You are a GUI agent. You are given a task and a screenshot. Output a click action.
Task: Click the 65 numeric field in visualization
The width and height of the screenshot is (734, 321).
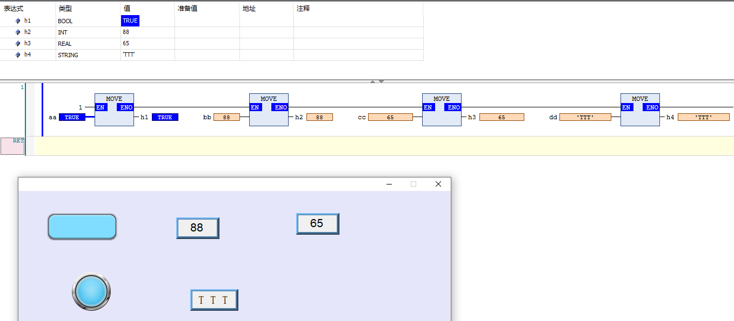(x=318, y=223)
